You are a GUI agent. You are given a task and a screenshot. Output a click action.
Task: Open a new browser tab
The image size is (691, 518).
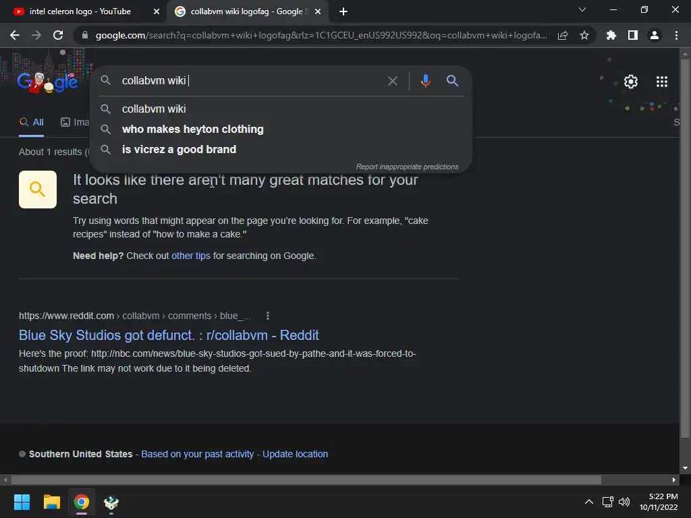click(x=343, y=11)
